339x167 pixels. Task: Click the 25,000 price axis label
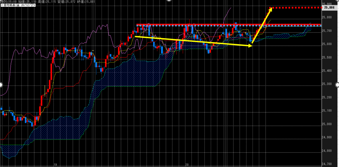click(x=327, y=124)
